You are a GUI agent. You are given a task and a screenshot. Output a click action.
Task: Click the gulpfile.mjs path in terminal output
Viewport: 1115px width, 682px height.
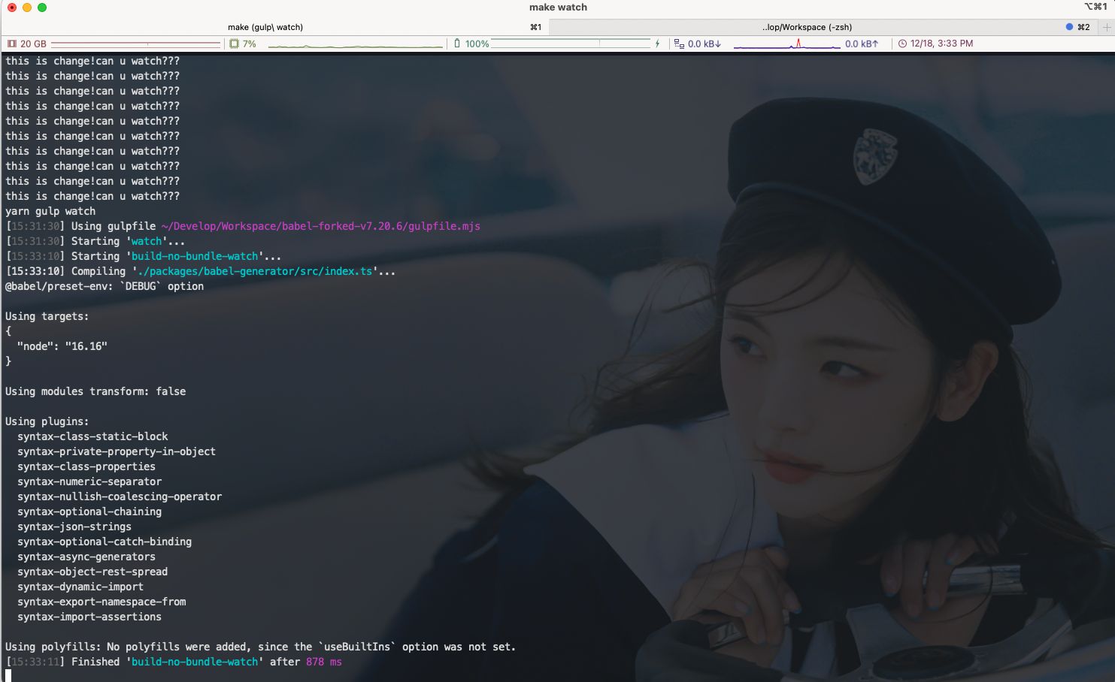(x=320, y=226)
